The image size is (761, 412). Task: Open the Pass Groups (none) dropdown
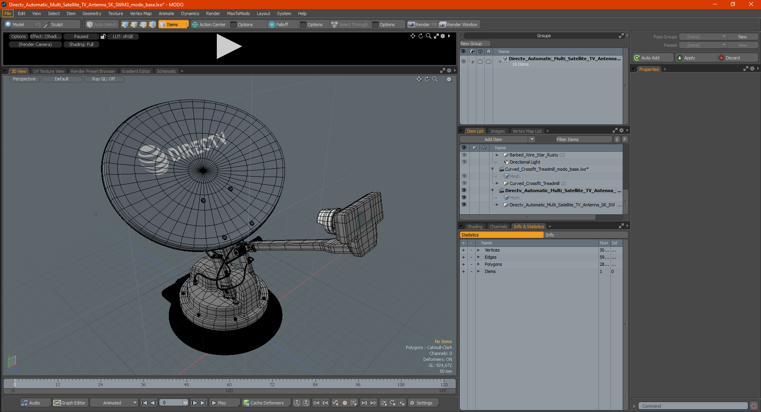(x=703, y=37)
